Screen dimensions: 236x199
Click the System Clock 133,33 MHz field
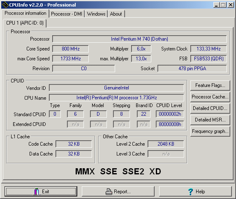coord(208,49)
